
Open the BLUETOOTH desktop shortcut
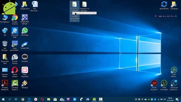[x=164, y=5]
